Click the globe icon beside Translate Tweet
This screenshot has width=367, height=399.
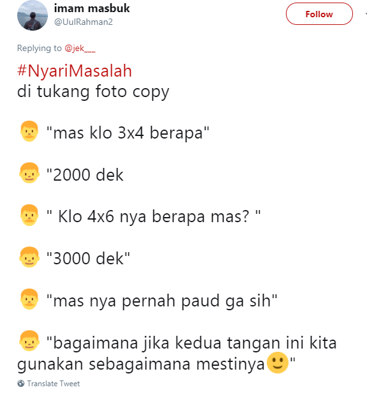pos(21,384)
